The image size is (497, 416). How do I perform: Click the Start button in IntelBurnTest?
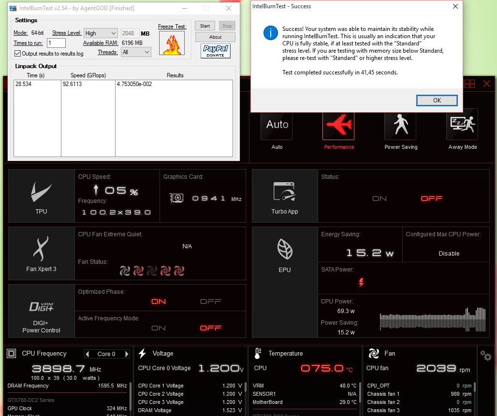(x=205, y=26)
